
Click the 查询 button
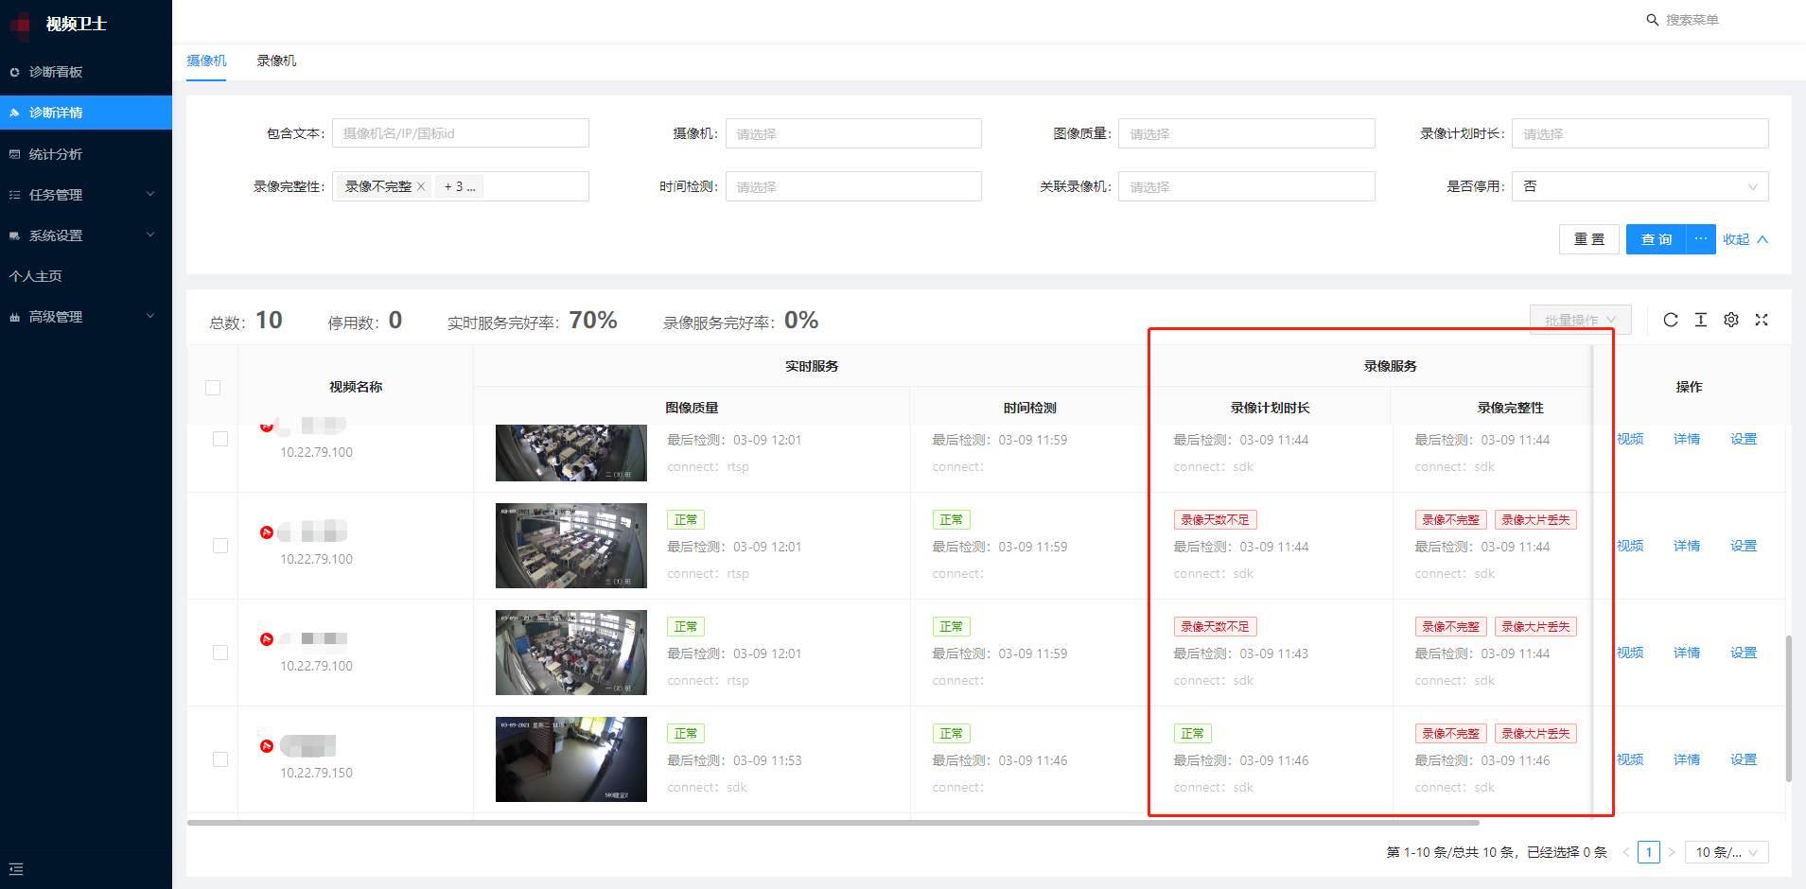[x=1656, y=239]
